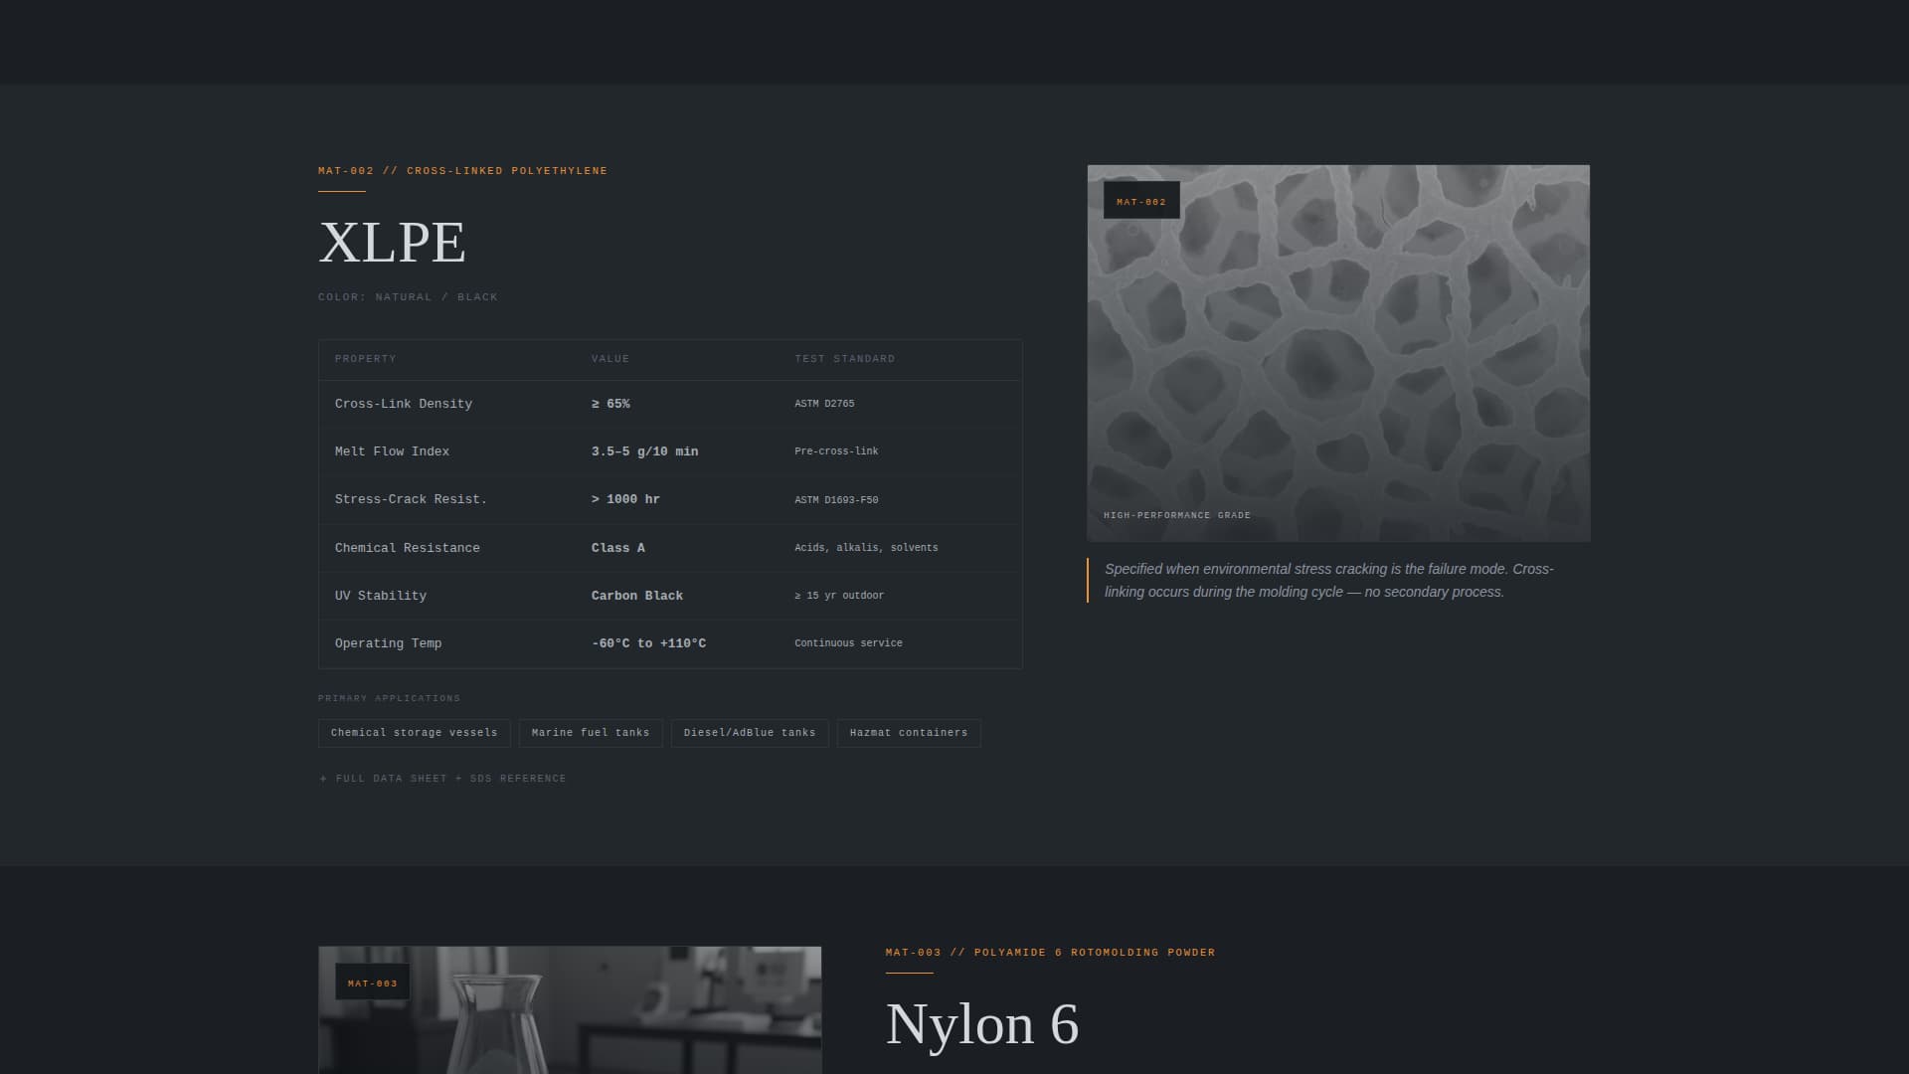Click the ASTM D1693-F50 standard reference

point(836,500)
